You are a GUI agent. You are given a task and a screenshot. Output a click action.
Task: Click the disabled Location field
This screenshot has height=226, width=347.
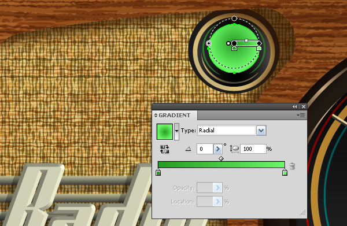click(205, 202)
